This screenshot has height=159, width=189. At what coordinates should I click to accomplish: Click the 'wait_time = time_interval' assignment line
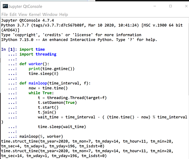(113, 117)
